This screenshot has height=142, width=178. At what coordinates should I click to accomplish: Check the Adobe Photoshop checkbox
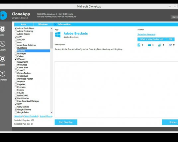(16, 31)
